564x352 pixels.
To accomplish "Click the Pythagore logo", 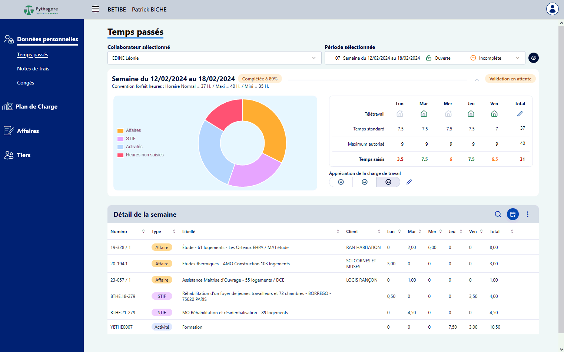I will pos(41,10).
